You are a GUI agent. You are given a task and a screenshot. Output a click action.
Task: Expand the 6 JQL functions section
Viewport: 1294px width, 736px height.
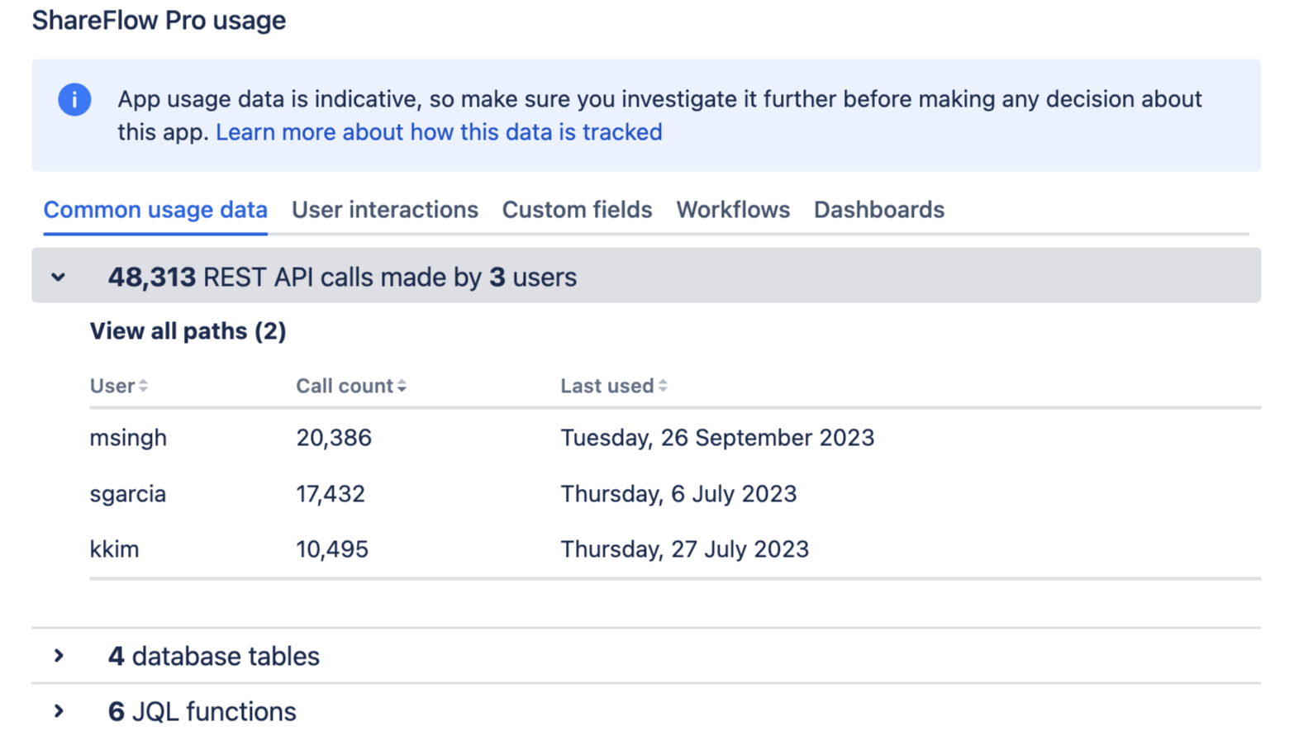(x=58, y=711)
